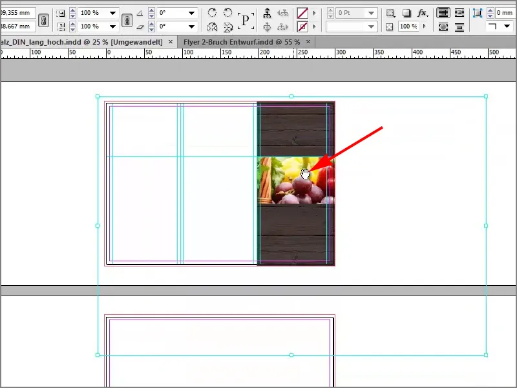Flip the selection vertically

point(228,27)
